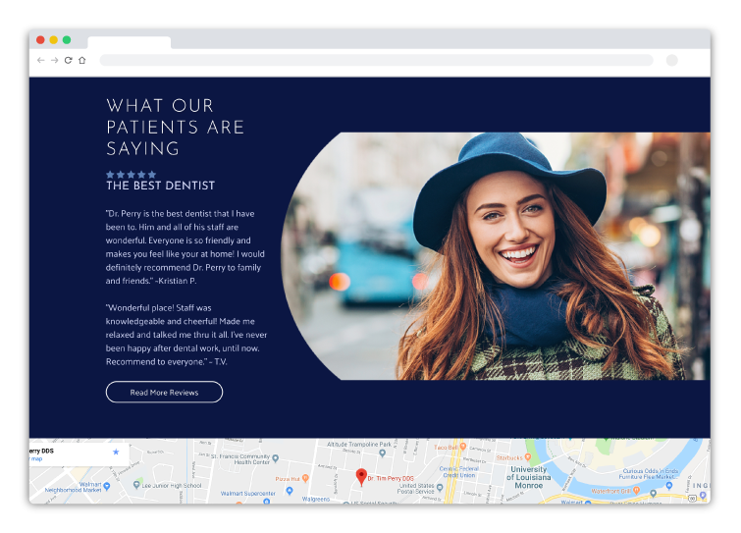The image size is (741, 533).
Task: Open the home page icon in browser toolbar
Action: (x=82, y=60)
